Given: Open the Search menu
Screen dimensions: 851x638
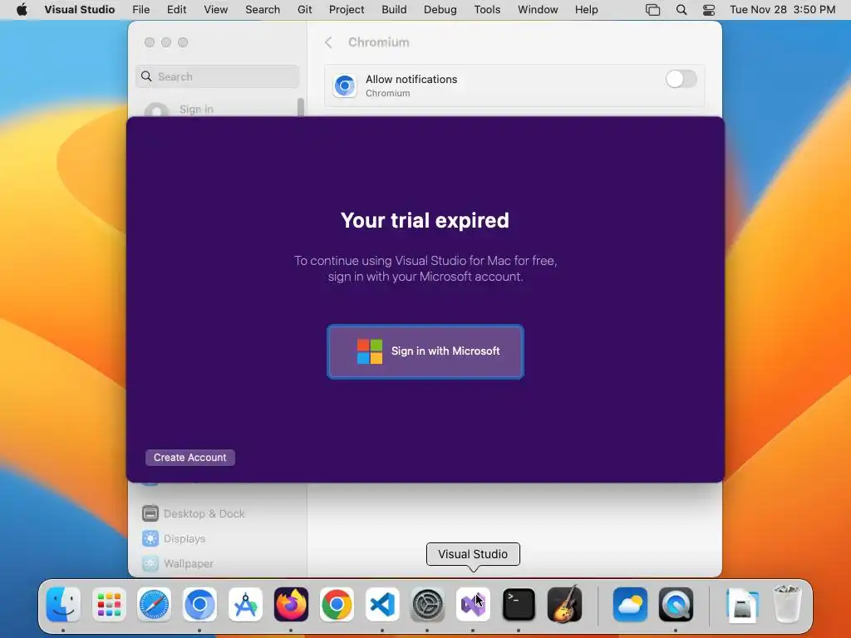Looking at the screenshot, I should click(x=263, y=9).
